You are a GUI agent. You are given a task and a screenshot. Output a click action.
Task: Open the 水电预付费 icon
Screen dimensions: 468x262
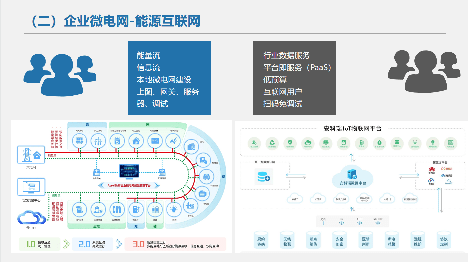coord(379,142)
